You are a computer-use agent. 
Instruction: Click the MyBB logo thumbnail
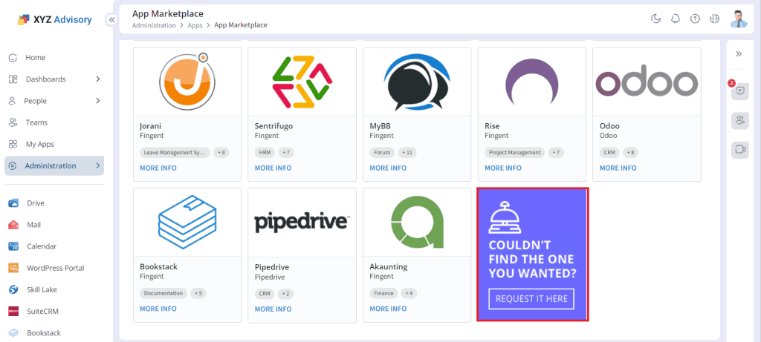417,82
